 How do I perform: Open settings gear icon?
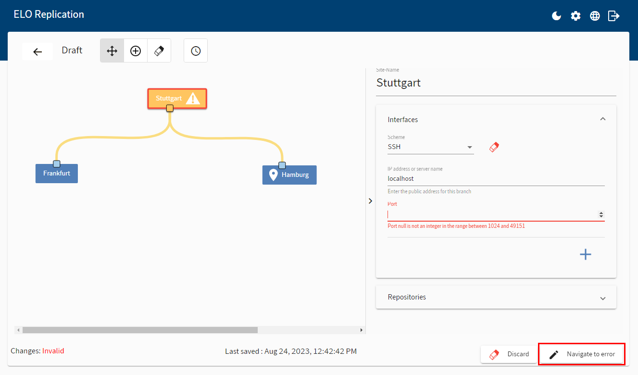click(575, 16)
